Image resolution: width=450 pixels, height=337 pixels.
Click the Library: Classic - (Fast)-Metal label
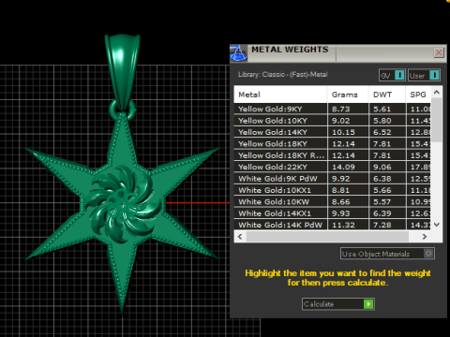pyautogui.click(x=283, y=74)
